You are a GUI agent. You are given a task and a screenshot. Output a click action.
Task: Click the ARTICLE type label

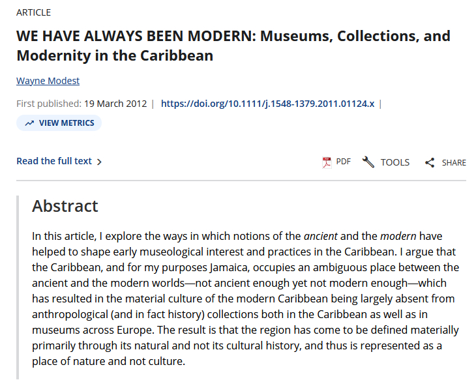click(34, 12)
